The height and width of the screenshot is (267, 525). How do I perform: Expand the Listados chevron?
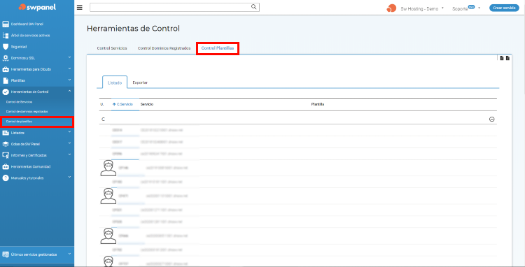click(69, 132)
